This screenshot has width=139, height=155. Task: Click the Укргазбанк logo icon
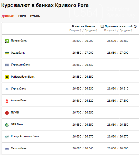pyautogui.click(x=7, y=89)
